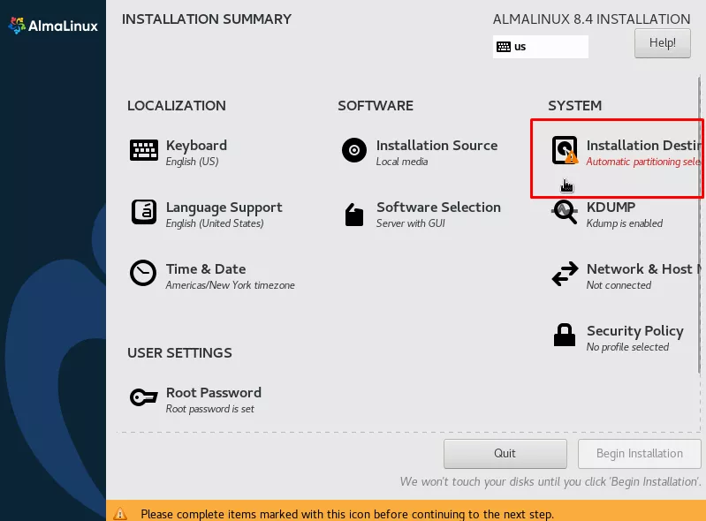Select the Keyboard heading text
Viewport: 706px width, 521px height.
point(196,146)
